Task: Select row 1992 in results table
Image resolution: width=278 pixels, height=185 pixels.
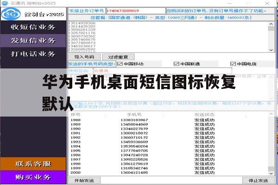Action: (x=169, y=137)
